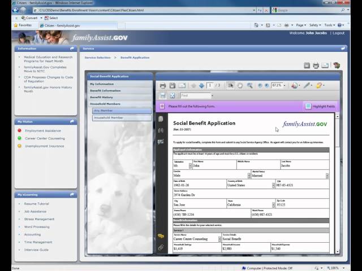This screenshot has height=271, width=362.
Task: Click the PDF toolbar save icon
Action: [172, 85]
